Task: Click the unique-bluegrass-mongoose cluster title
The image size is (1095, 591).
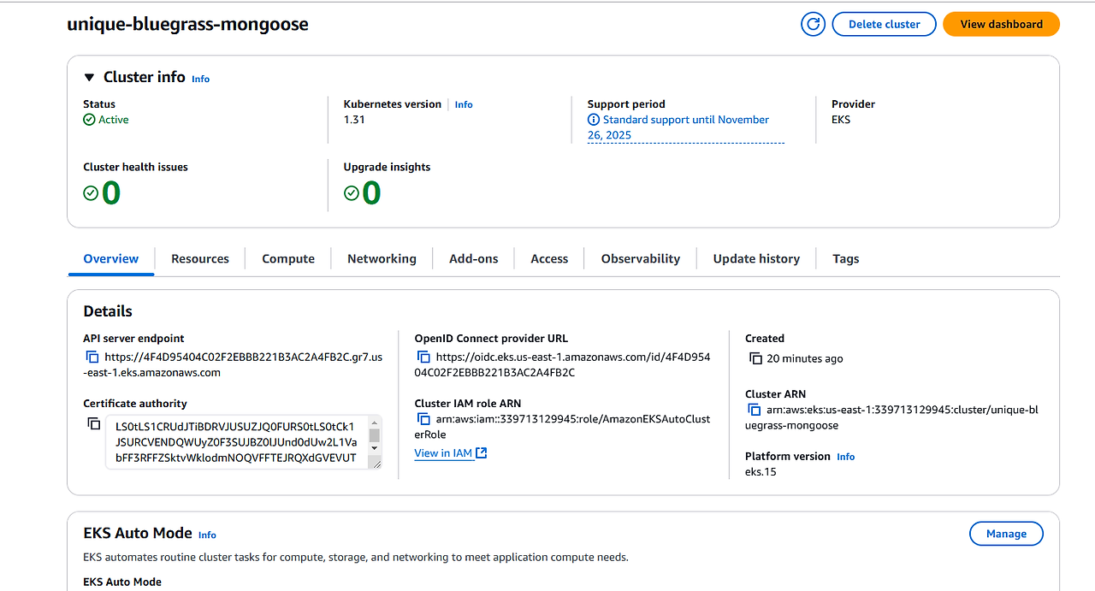Action: click(x=188, y=24)
